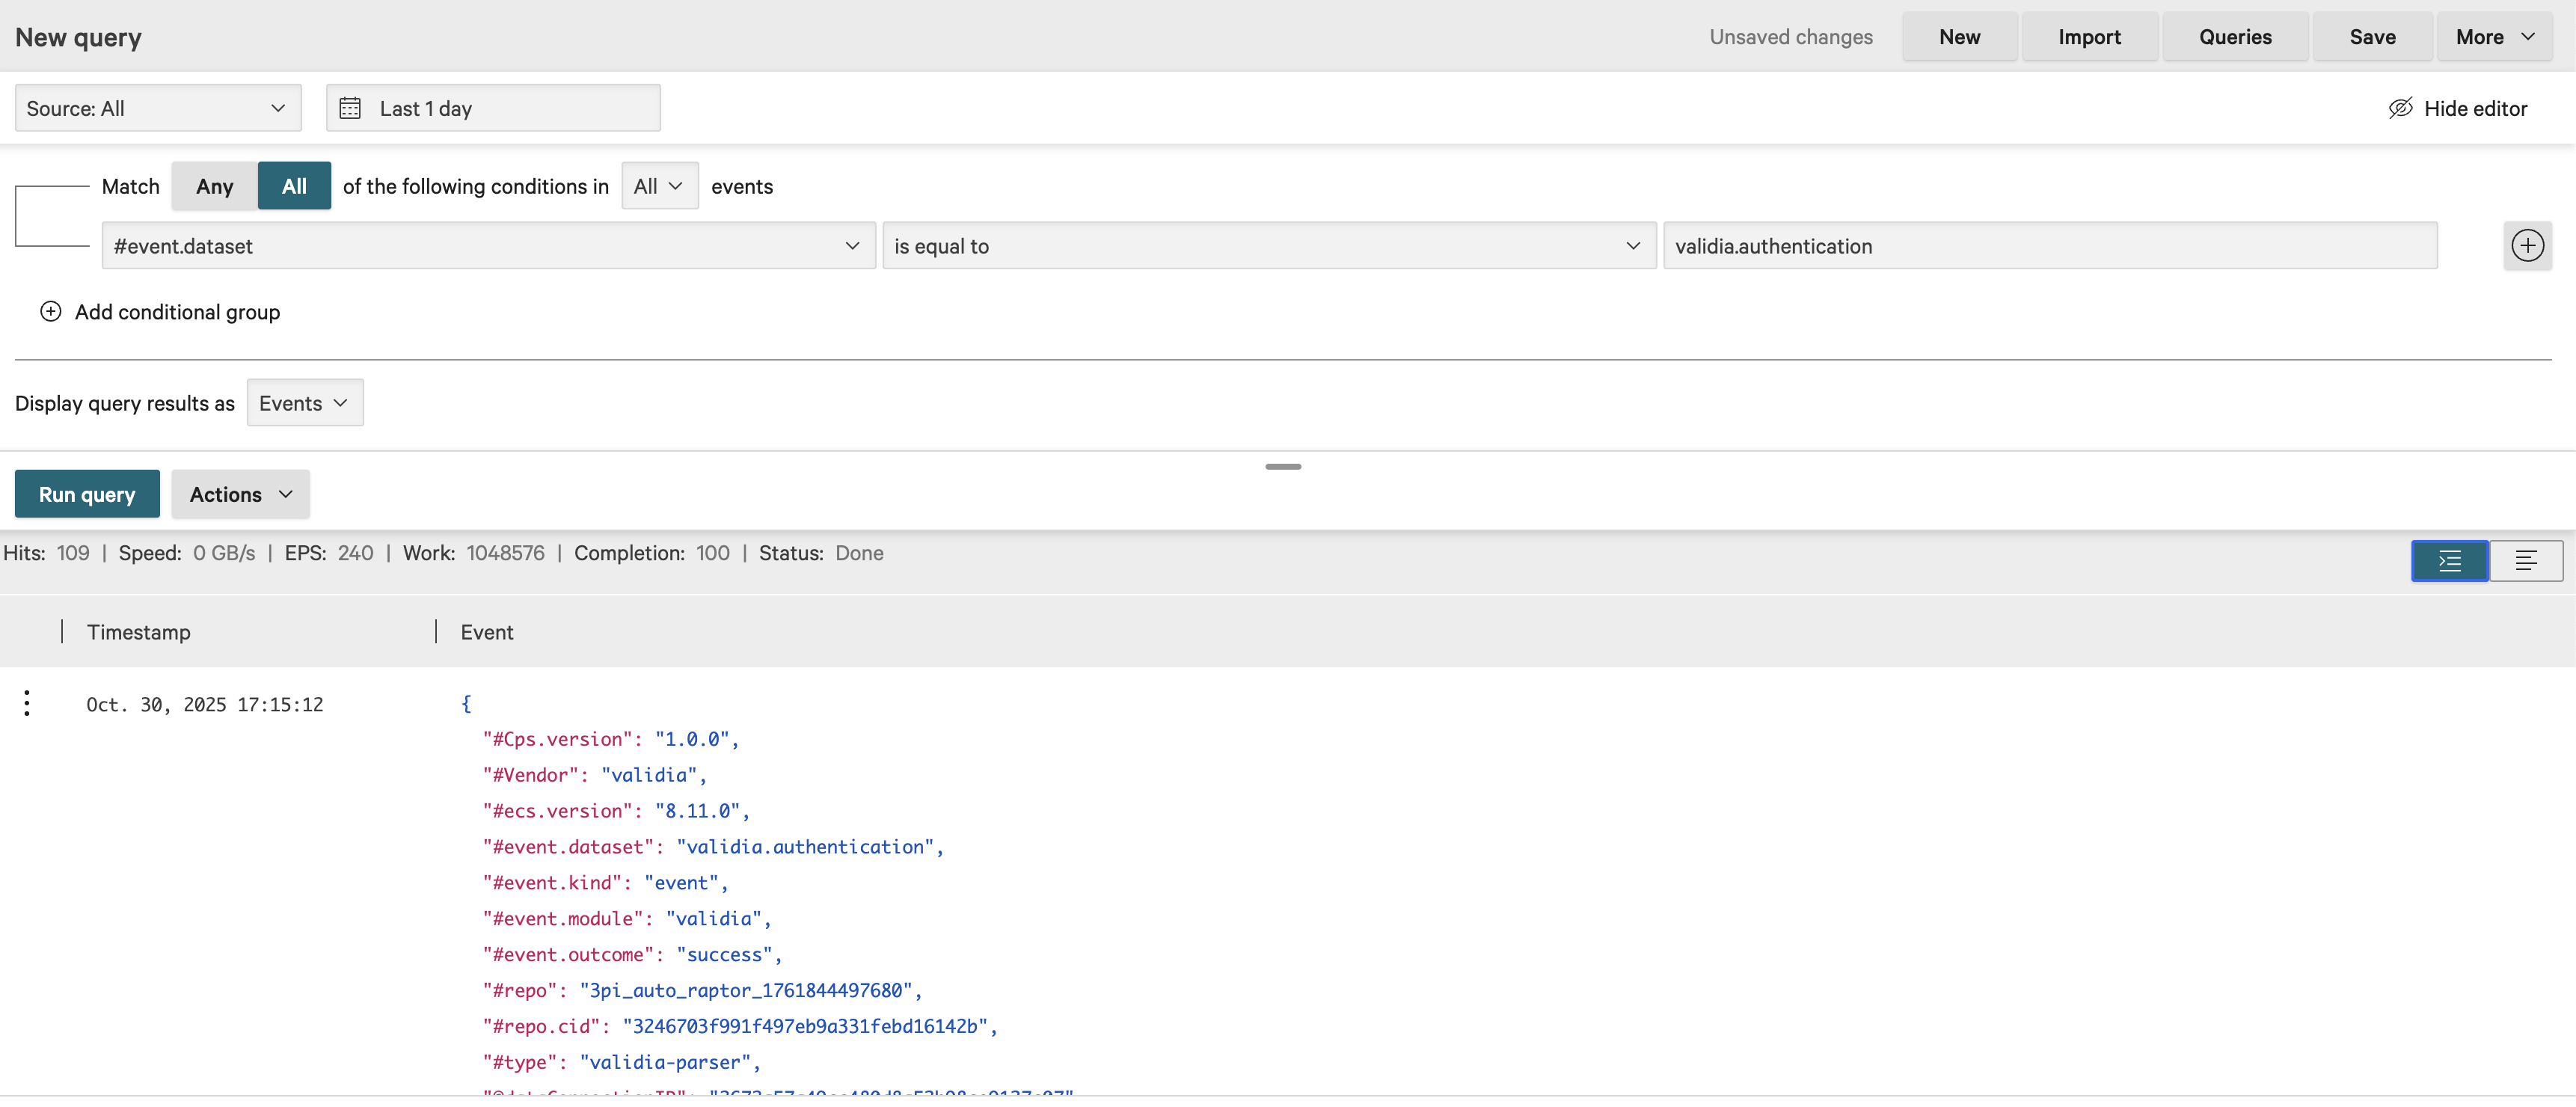
Task: Open the Events display results dropdown
Action: [304, 403]
